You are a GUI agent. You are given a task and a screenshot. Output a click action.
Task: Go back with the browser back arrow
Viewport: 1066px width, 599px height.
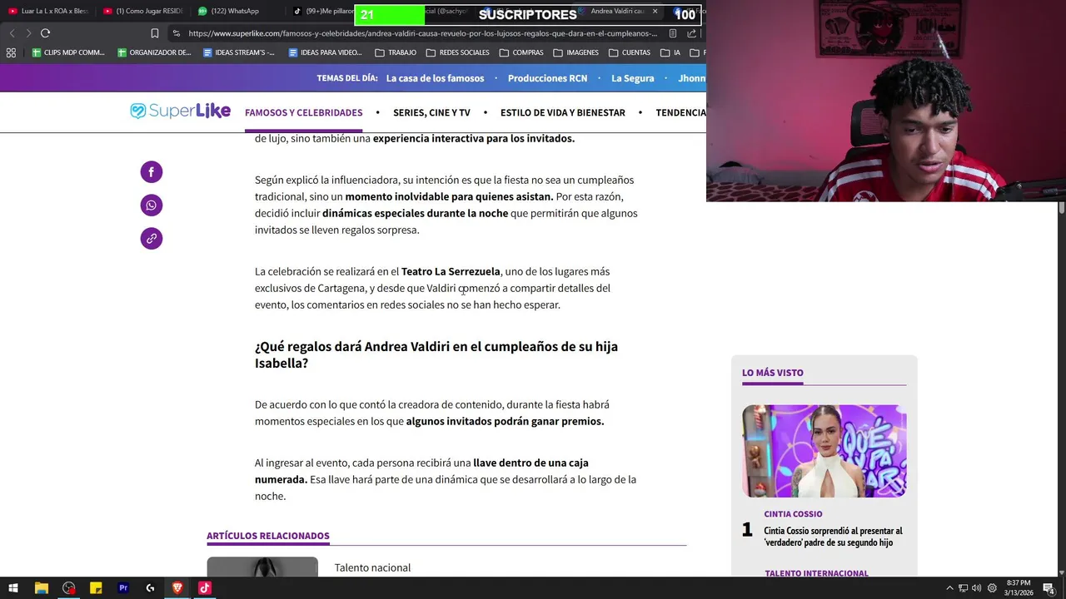(x=12, y=33)
